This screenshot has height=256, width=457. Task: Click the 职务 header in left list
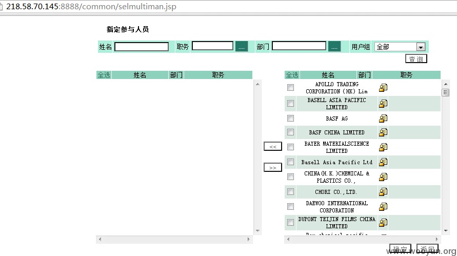pyautogui.click(x=218, y=75)
